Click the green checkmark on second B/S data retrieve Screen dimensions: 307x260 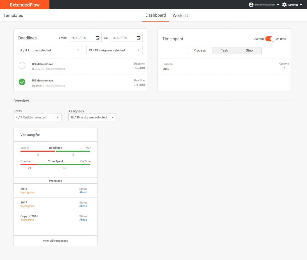click(22, 82)
